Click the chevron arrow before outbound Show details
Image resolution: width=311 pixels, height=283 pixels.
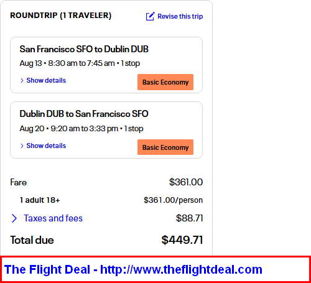click(22, 80)
